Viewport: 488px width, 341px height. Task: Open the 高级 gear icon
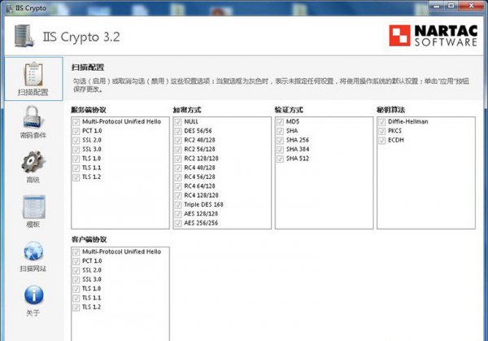click(x=33, y=162)
